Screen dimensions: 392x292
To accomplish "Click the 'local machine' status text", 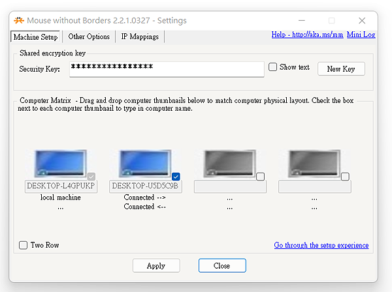I will click(x=61, y=197).
